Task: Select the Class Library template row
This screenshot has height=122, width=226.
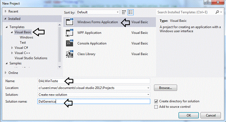Action: coord(110,54)
